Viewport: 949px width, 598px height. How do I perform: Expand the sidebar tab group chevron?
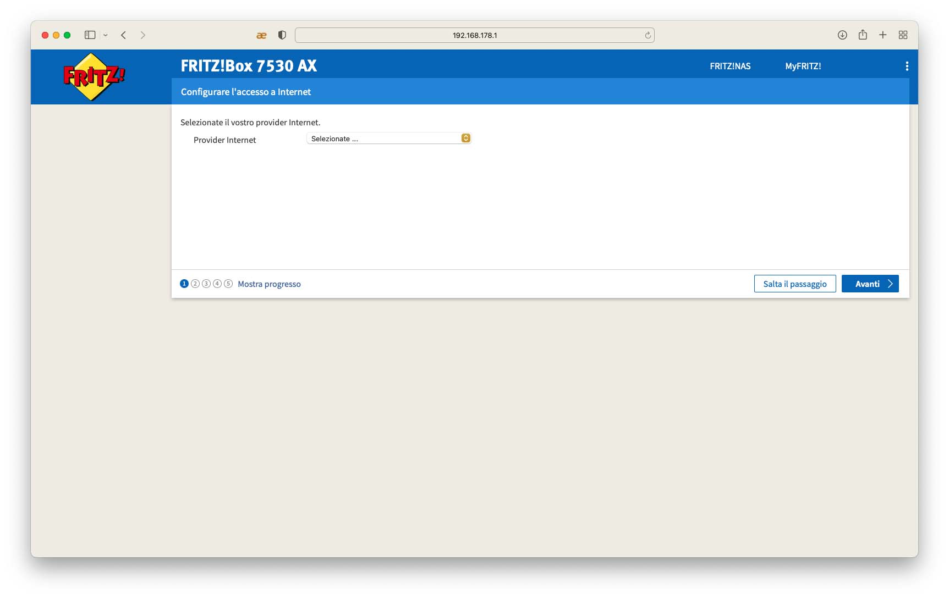pyautogui.click(x=106, y=35)
